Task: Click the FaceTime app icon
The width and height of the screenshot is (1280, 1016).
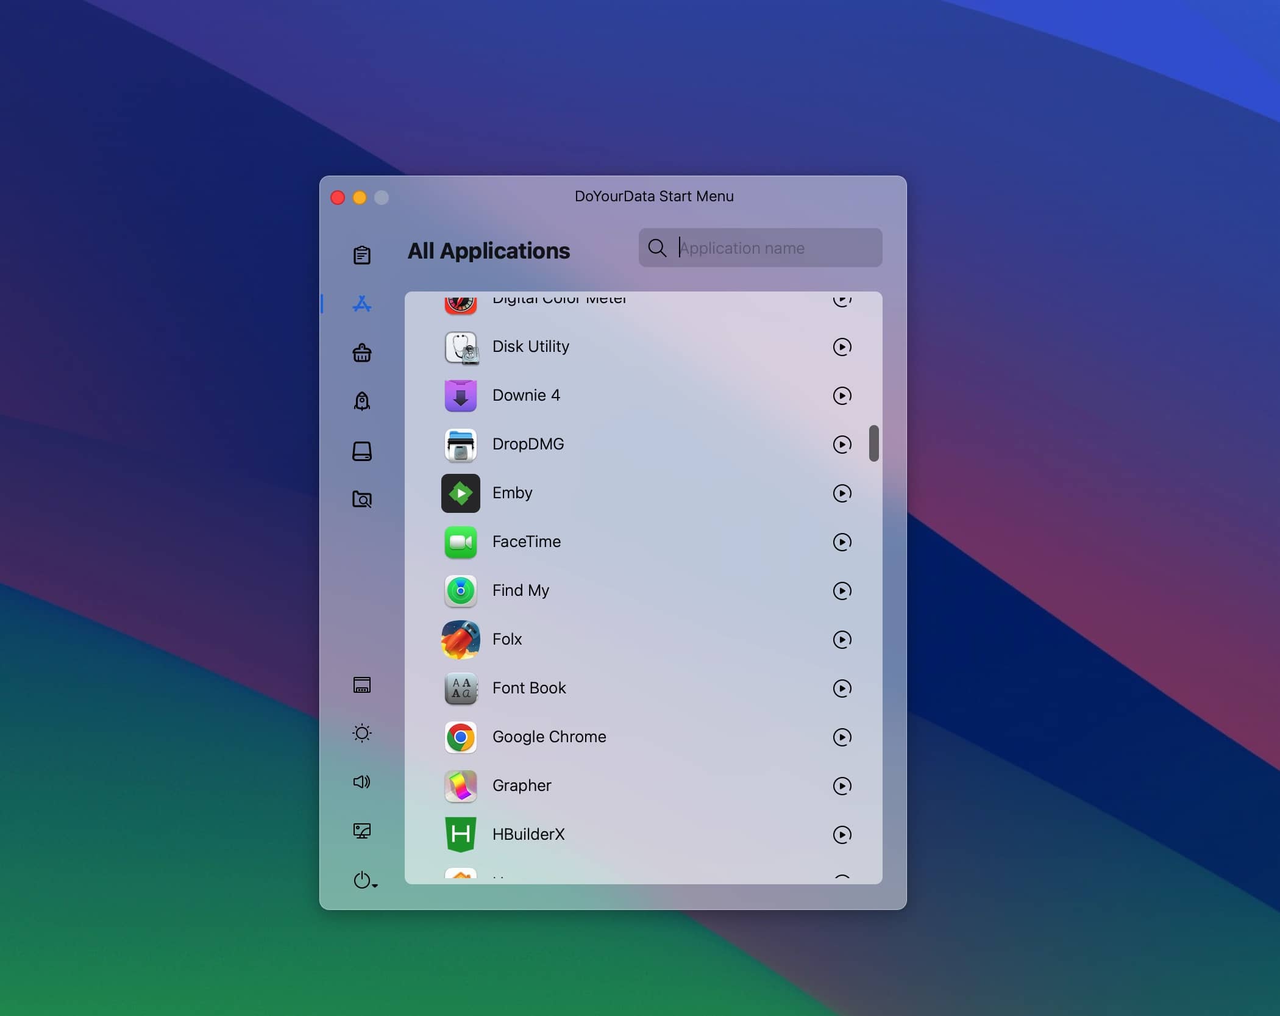Action: [461, 542]
